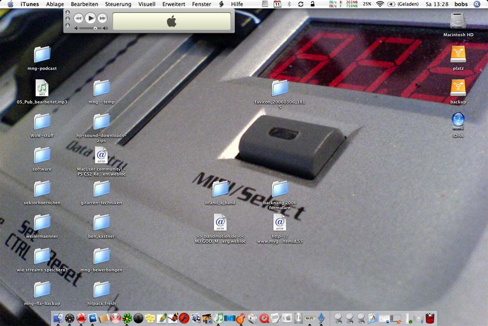Open iTunes from the Dock
This screenshot has width=488, height=326.
[x=218, y=318]
